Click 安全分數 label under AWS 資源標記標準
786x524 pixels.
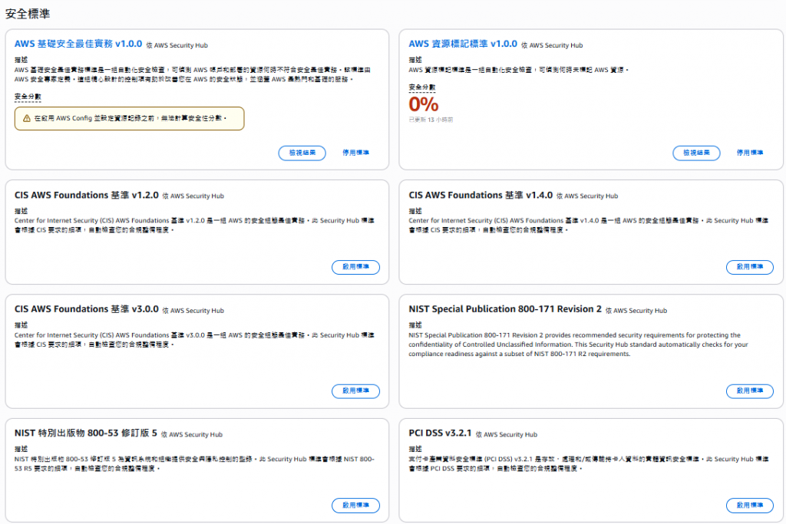pyautogui.click(x=422, y=87)
